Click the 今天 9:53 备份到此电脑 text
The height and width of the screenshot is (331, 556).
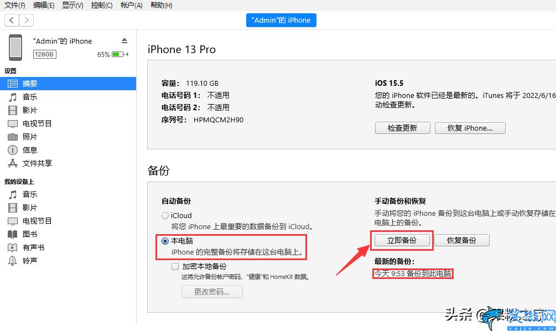pos(413,273)
